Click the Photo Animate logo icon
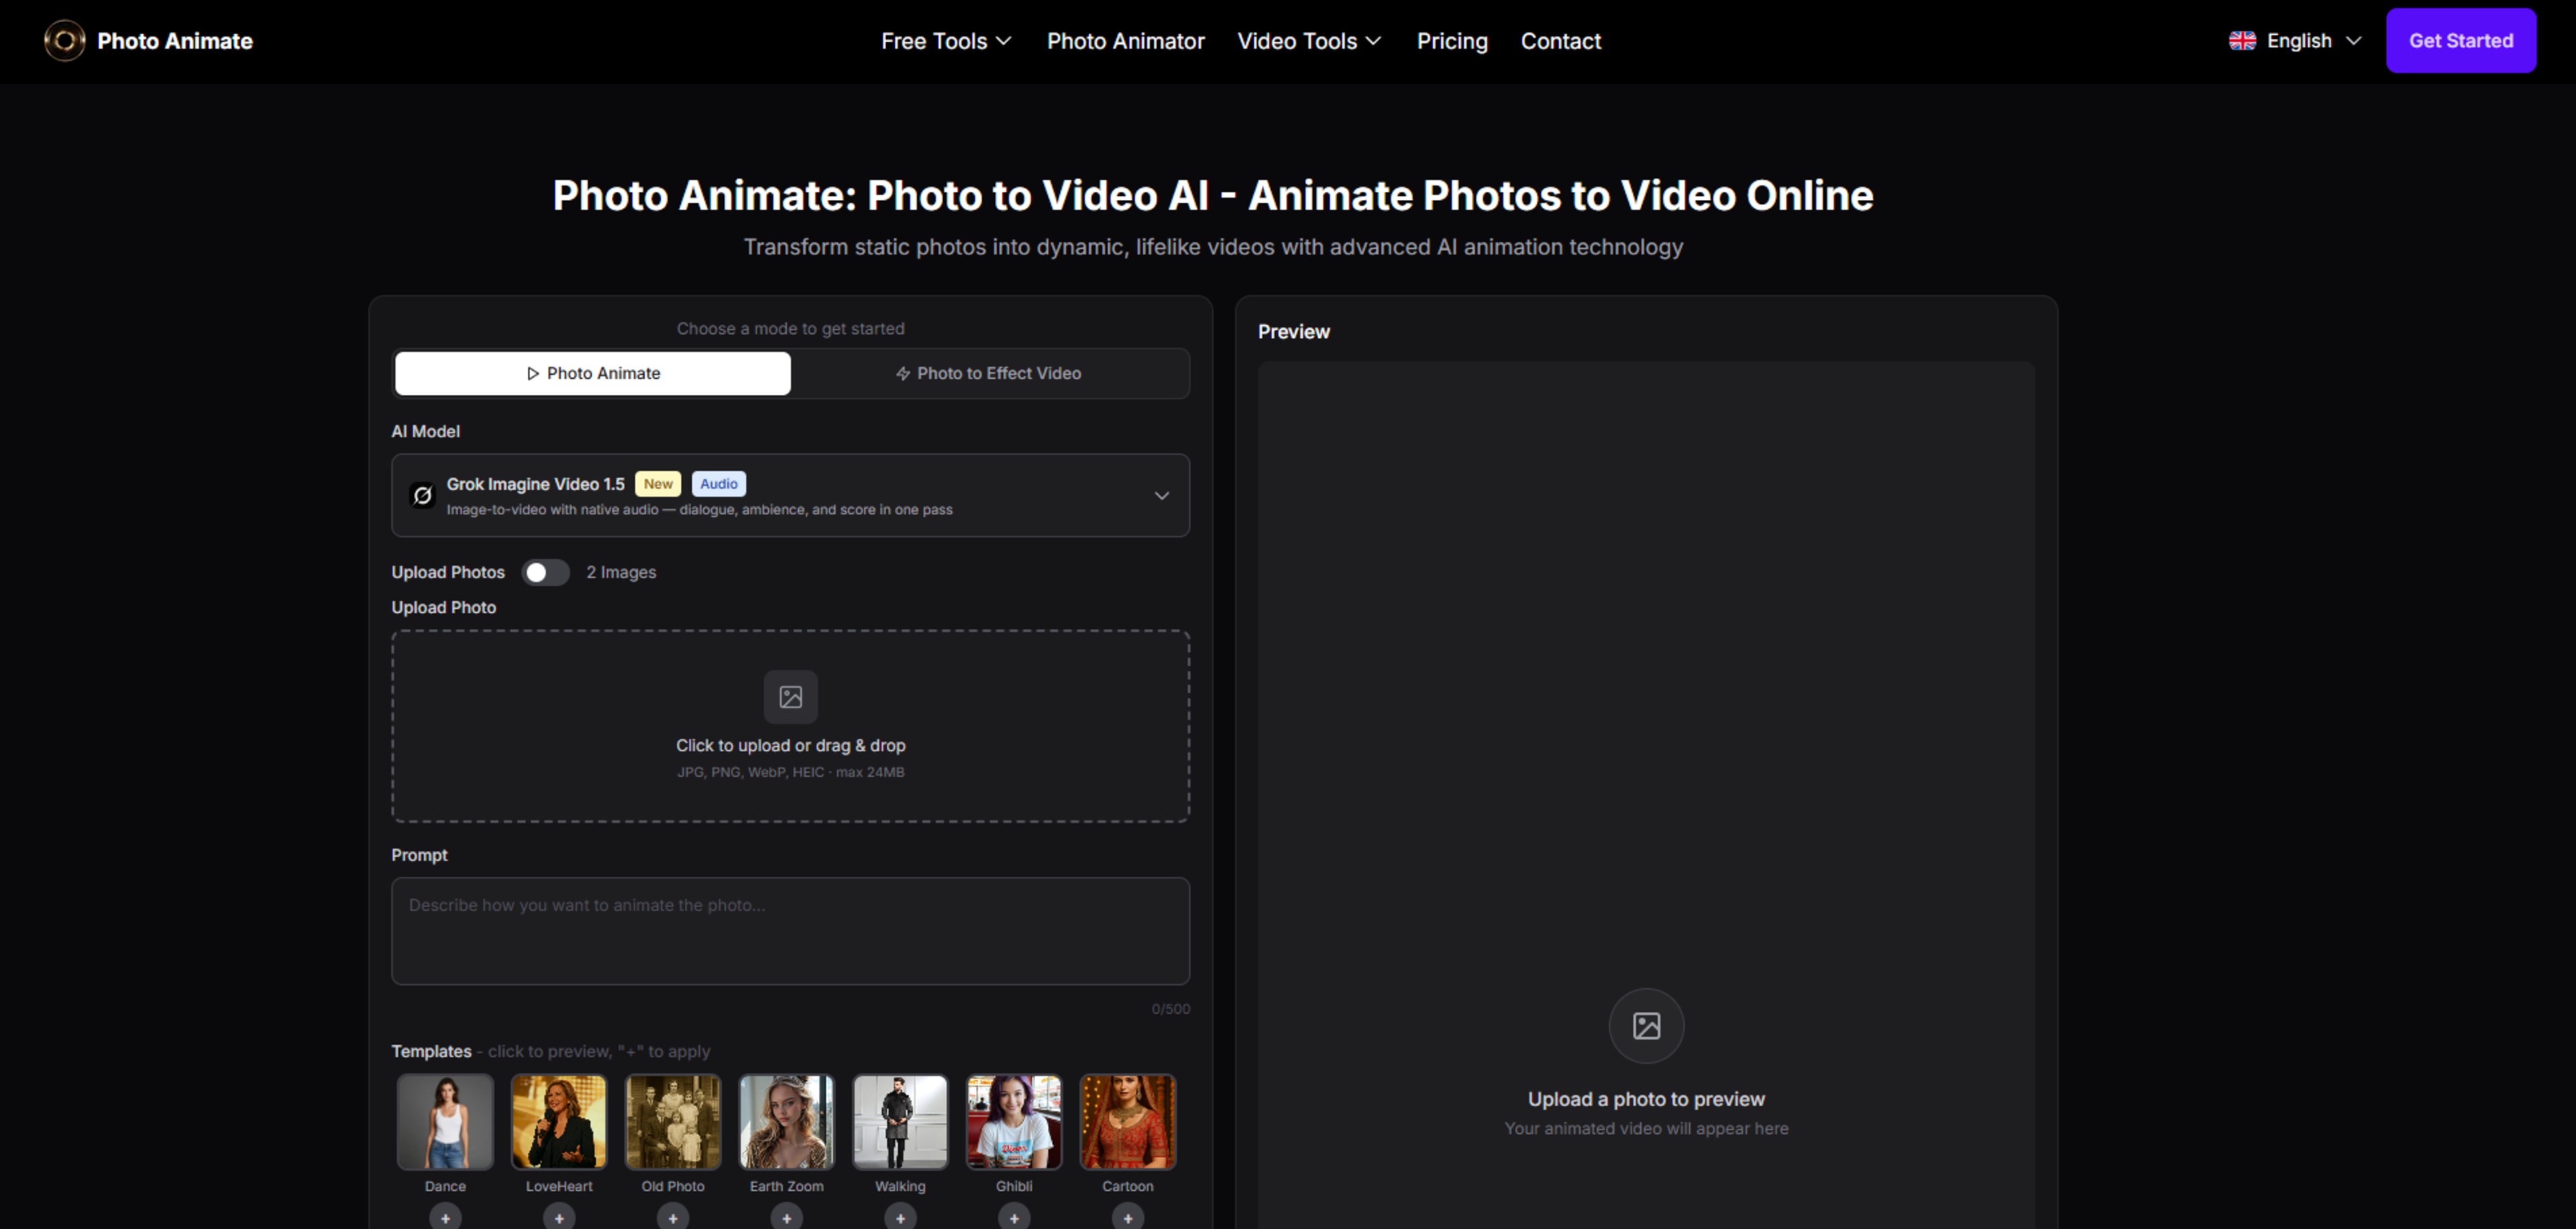This screenshot has width=2576, height=1229. point(65,41)
